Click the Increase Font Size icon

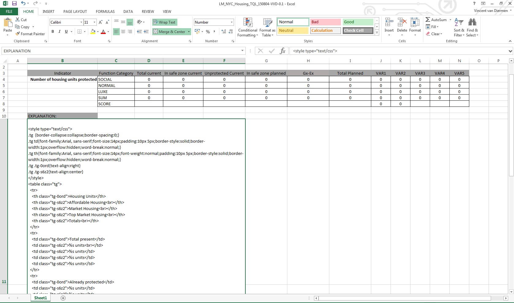click(x=100, y=22)
